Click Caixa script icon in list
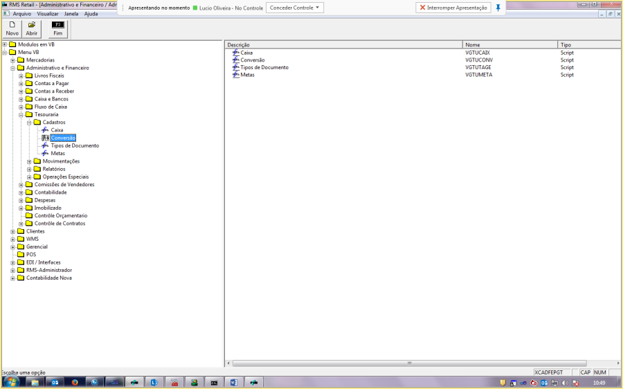The width and height of the screenshot is (623, 389). click(235, 53)
